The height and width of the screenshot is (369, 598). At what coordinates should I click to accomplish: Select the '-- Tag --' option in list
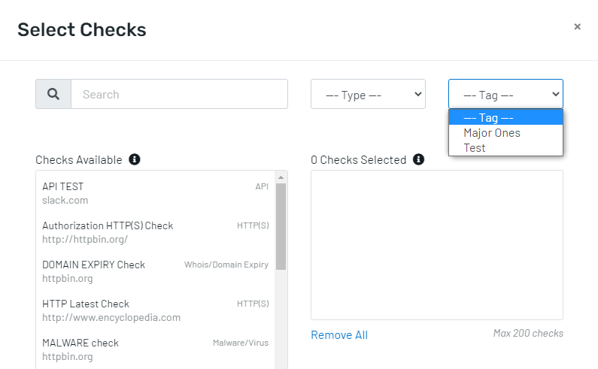[x=505, y=117]
